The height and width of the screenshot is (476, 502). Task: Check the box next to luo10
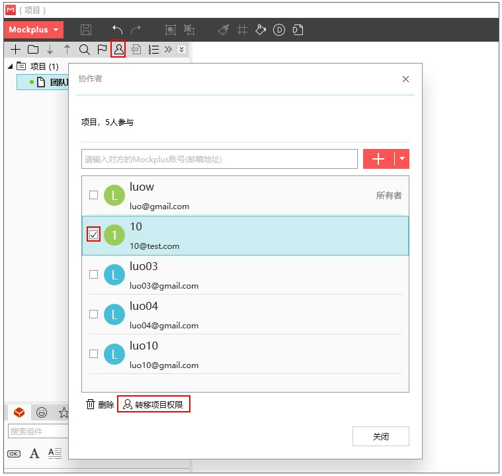pyautogui.click(x=94, y=354)
